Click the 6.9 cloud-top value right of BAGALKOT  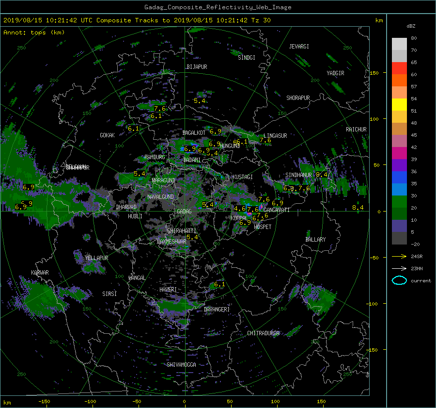[216, 131]
